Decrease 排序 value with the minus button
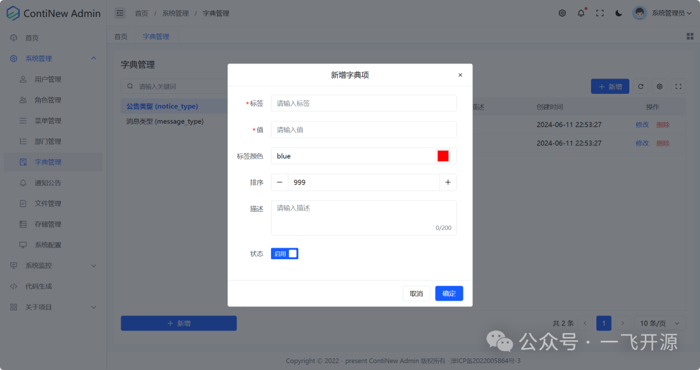Screen dimensions: 700x370 [x=279, y=182]
